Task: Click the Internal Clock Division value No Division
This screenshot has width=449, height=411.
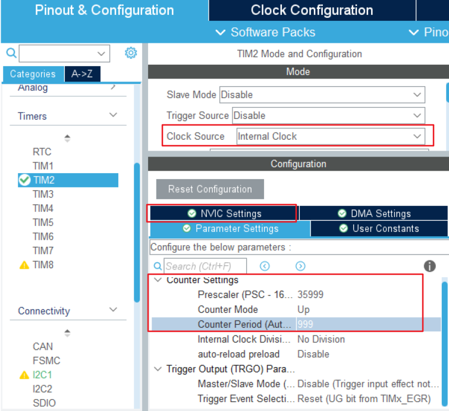Action: point(321,340)
